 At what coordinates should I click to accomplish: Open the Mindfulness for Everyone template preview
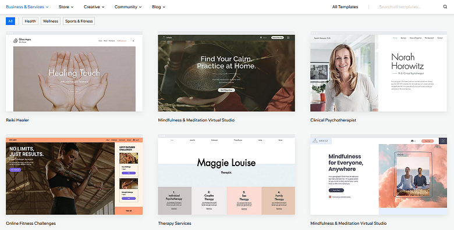(378, 174)
